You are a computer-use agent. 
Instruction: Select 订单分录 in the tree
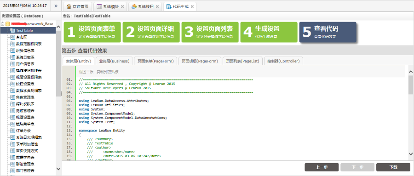click(x=23, y=131)
